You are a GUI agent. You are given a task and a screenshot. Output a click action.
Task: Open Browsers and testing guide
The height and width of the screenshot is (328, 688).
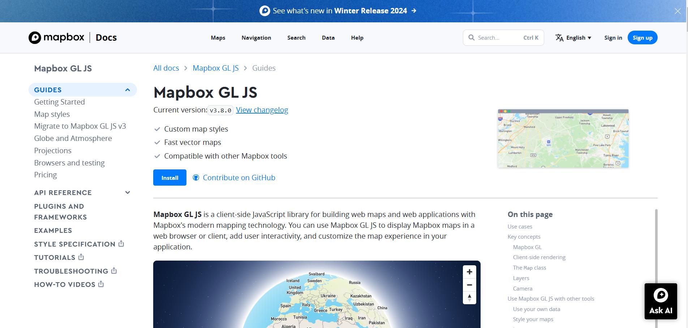[x=69, y=163]
